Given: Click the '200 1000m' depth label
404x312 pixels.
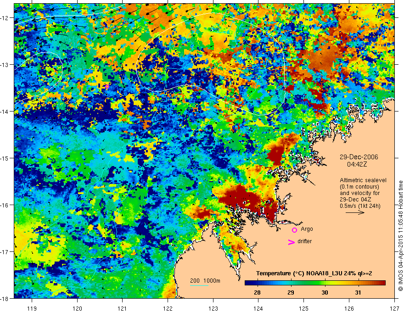Looking at the screenshot, I should 205,281.
